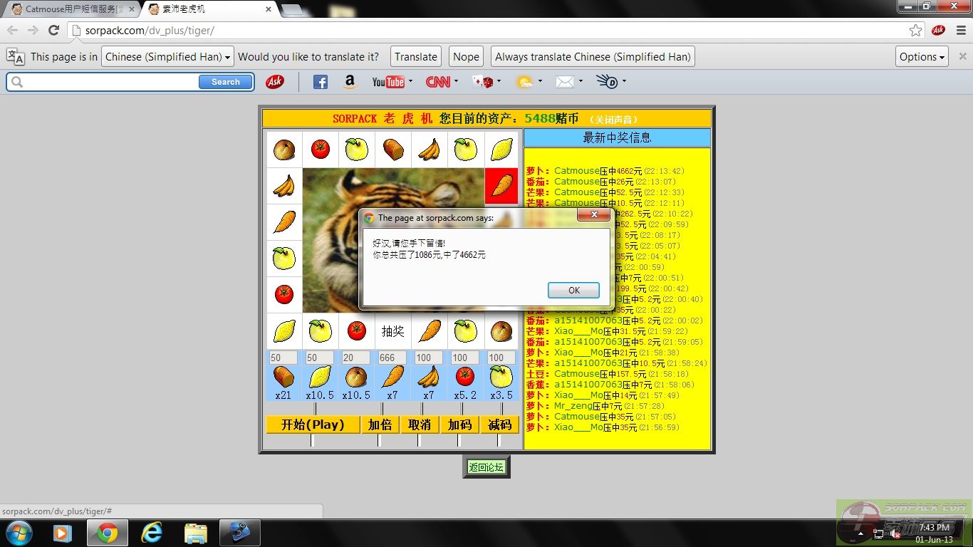Open the Amazon toolbar shortcut

(x=349, y=82)
